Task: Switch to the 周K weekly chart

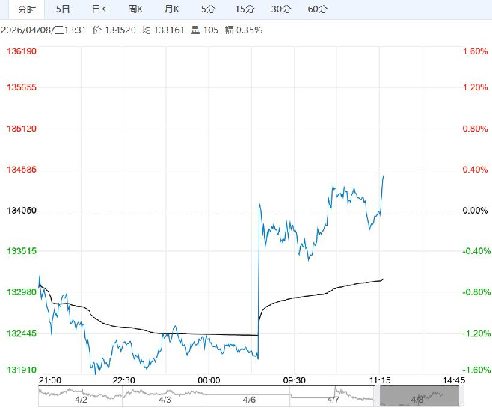Action: [135, 9]
